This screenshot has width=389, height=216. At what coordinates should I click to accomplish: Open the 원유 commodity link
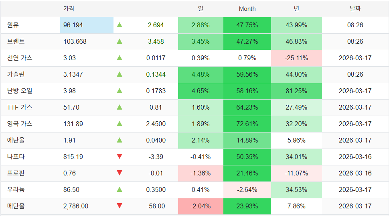[13, 25]
